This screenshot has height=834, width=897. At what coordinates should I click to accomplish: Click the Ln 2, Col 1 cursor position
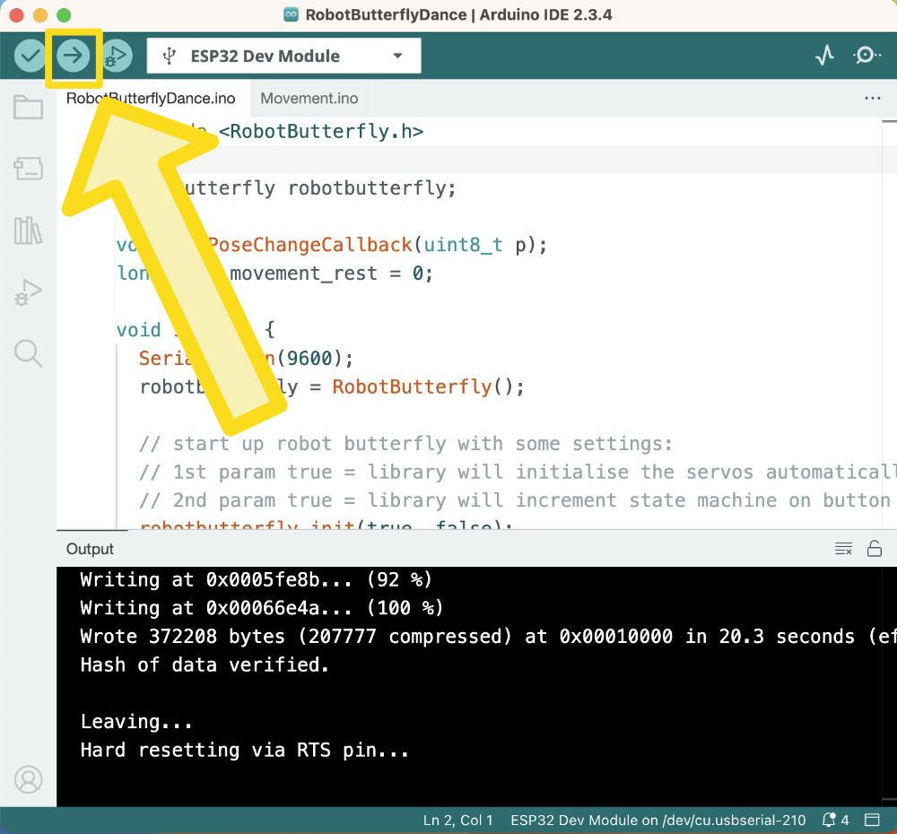point(457,820)
